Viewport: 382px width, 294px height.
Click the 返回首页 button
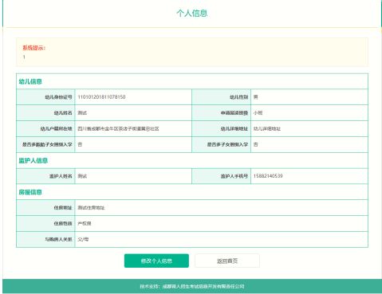click(x=227, y=261)
